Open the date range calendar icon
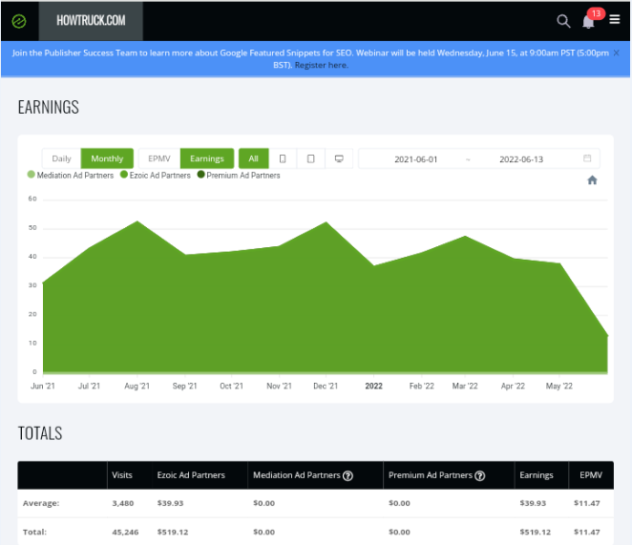The height and width of the screenshot is (545, 632). (x=587, y=158)
